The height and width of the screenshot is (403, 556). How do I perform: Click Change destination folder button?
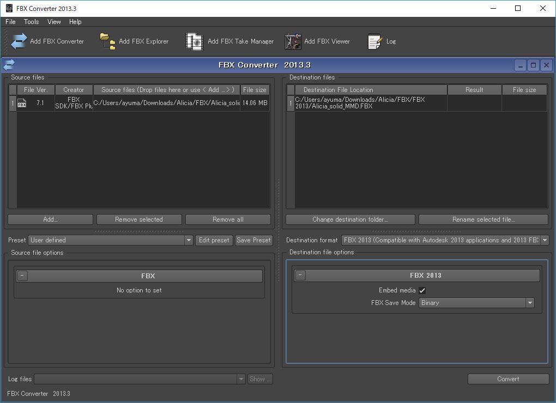point(350,219)
